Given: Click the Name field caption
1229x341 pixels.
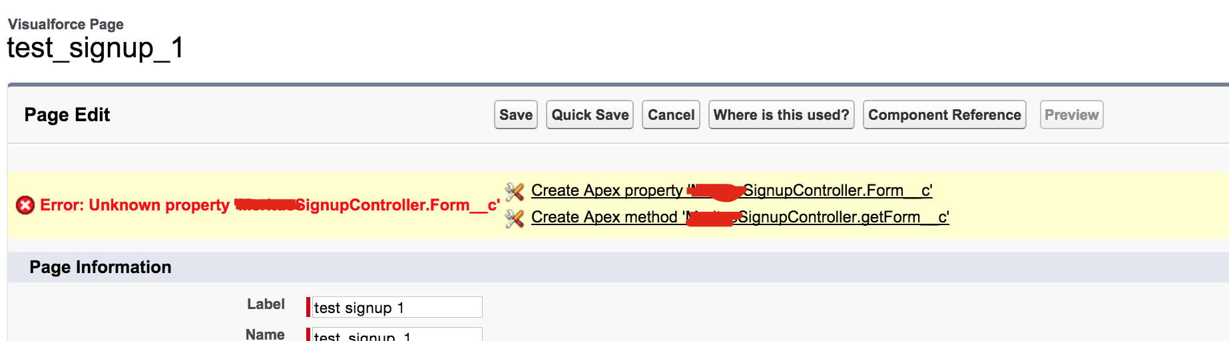Looking at the screenshot, I should click(265, 334).
